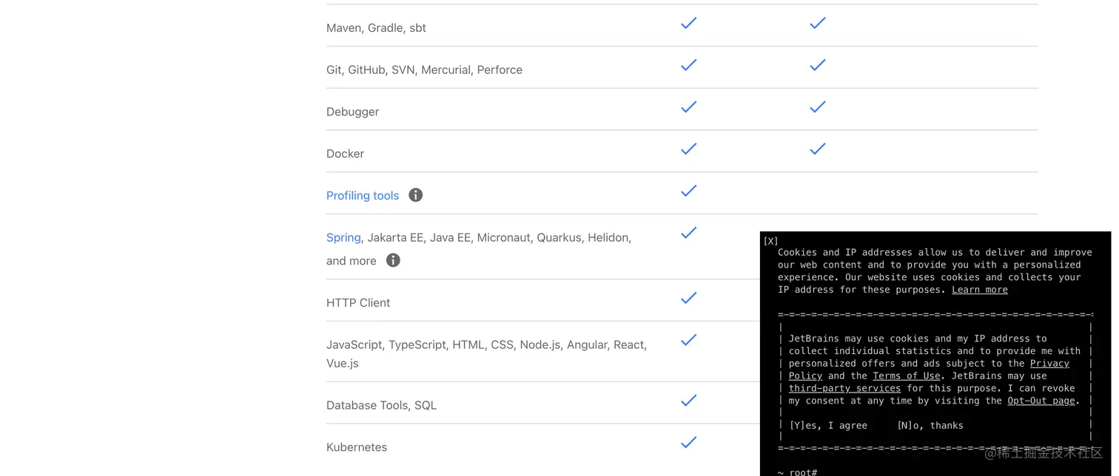
Task: Click the second checkmark in the Debugger row
Action: point(817,107)
